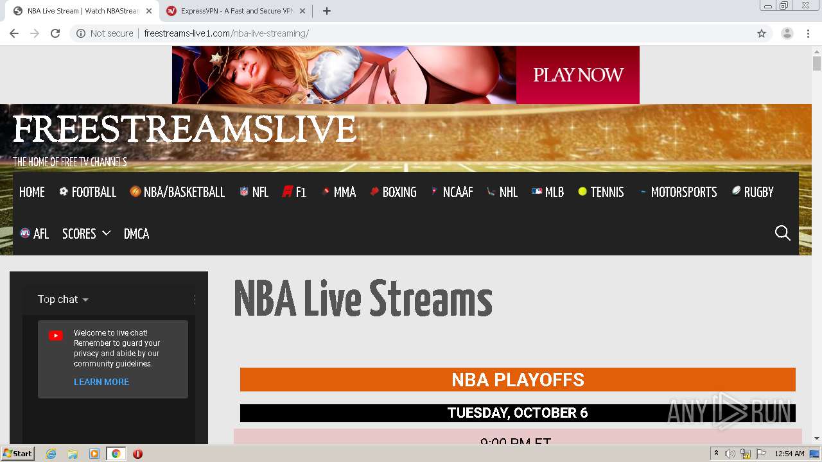Click the taskbar clock showing 12:54 AM
Viewport: 822px width, 462px height.
pos(789,454)
